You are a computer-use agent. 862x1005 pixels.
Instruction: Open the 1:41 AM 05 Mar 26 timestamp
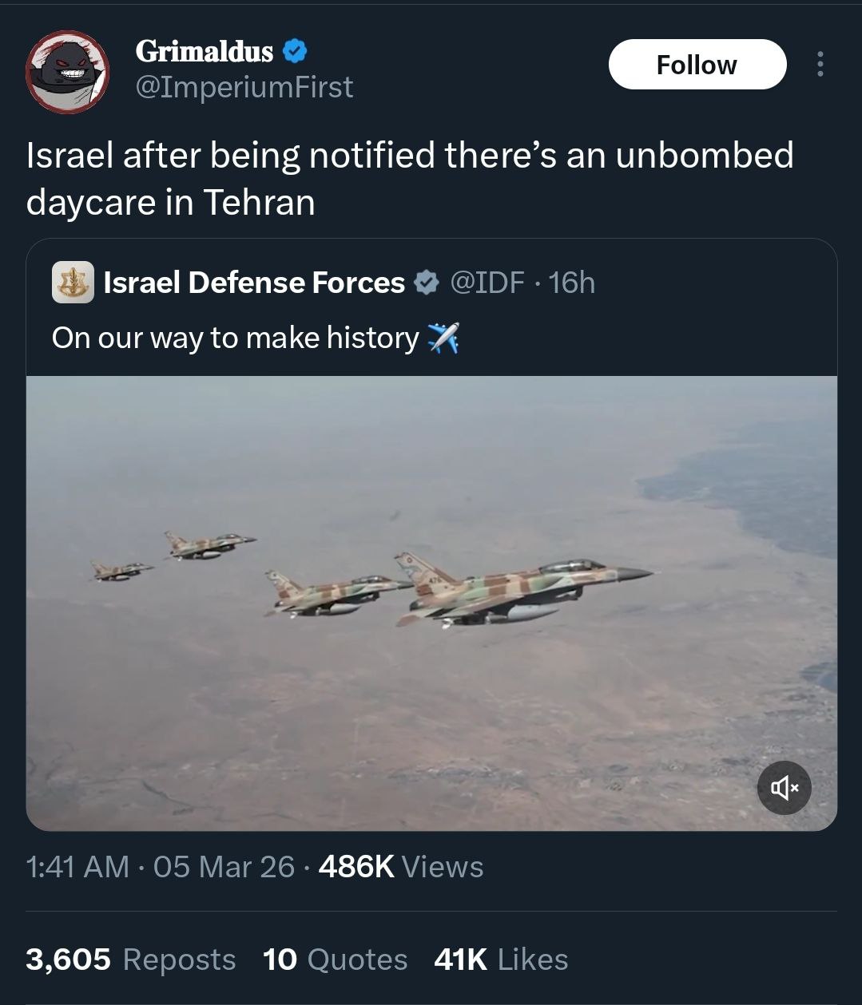(x=160, y=867)
